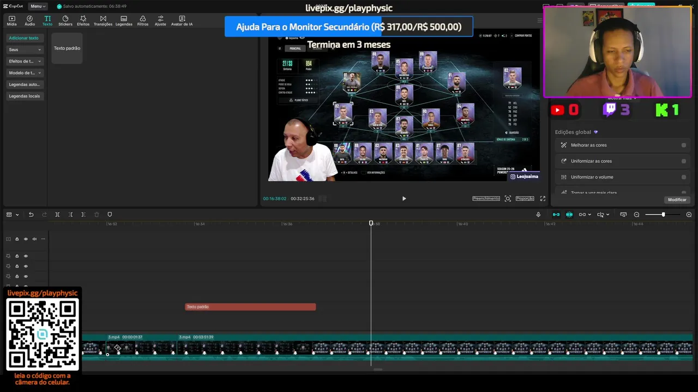Click the playhead marker on ruler
698x392 pixels.
tap(371, 223)
